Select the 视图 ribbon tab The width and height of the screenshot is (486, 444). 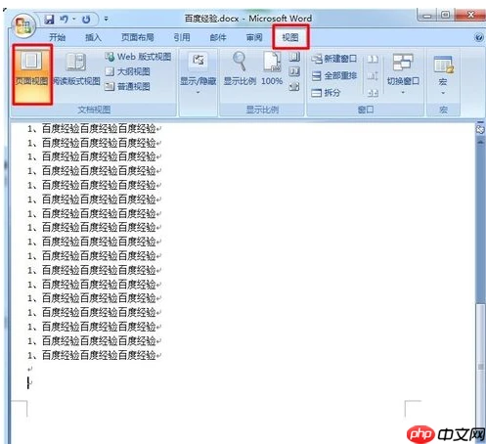tap(290, 37)
